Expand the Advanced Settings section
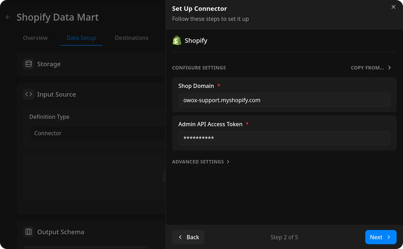 click(x=201, y=161)
